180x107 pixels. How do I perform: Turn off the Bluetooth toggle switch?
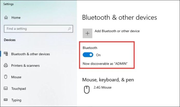(x=88, y=55)
